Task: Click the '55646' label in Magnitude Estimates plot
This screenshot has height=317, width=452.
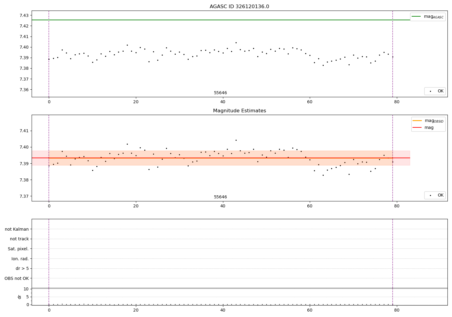Action: click(220, 197)
